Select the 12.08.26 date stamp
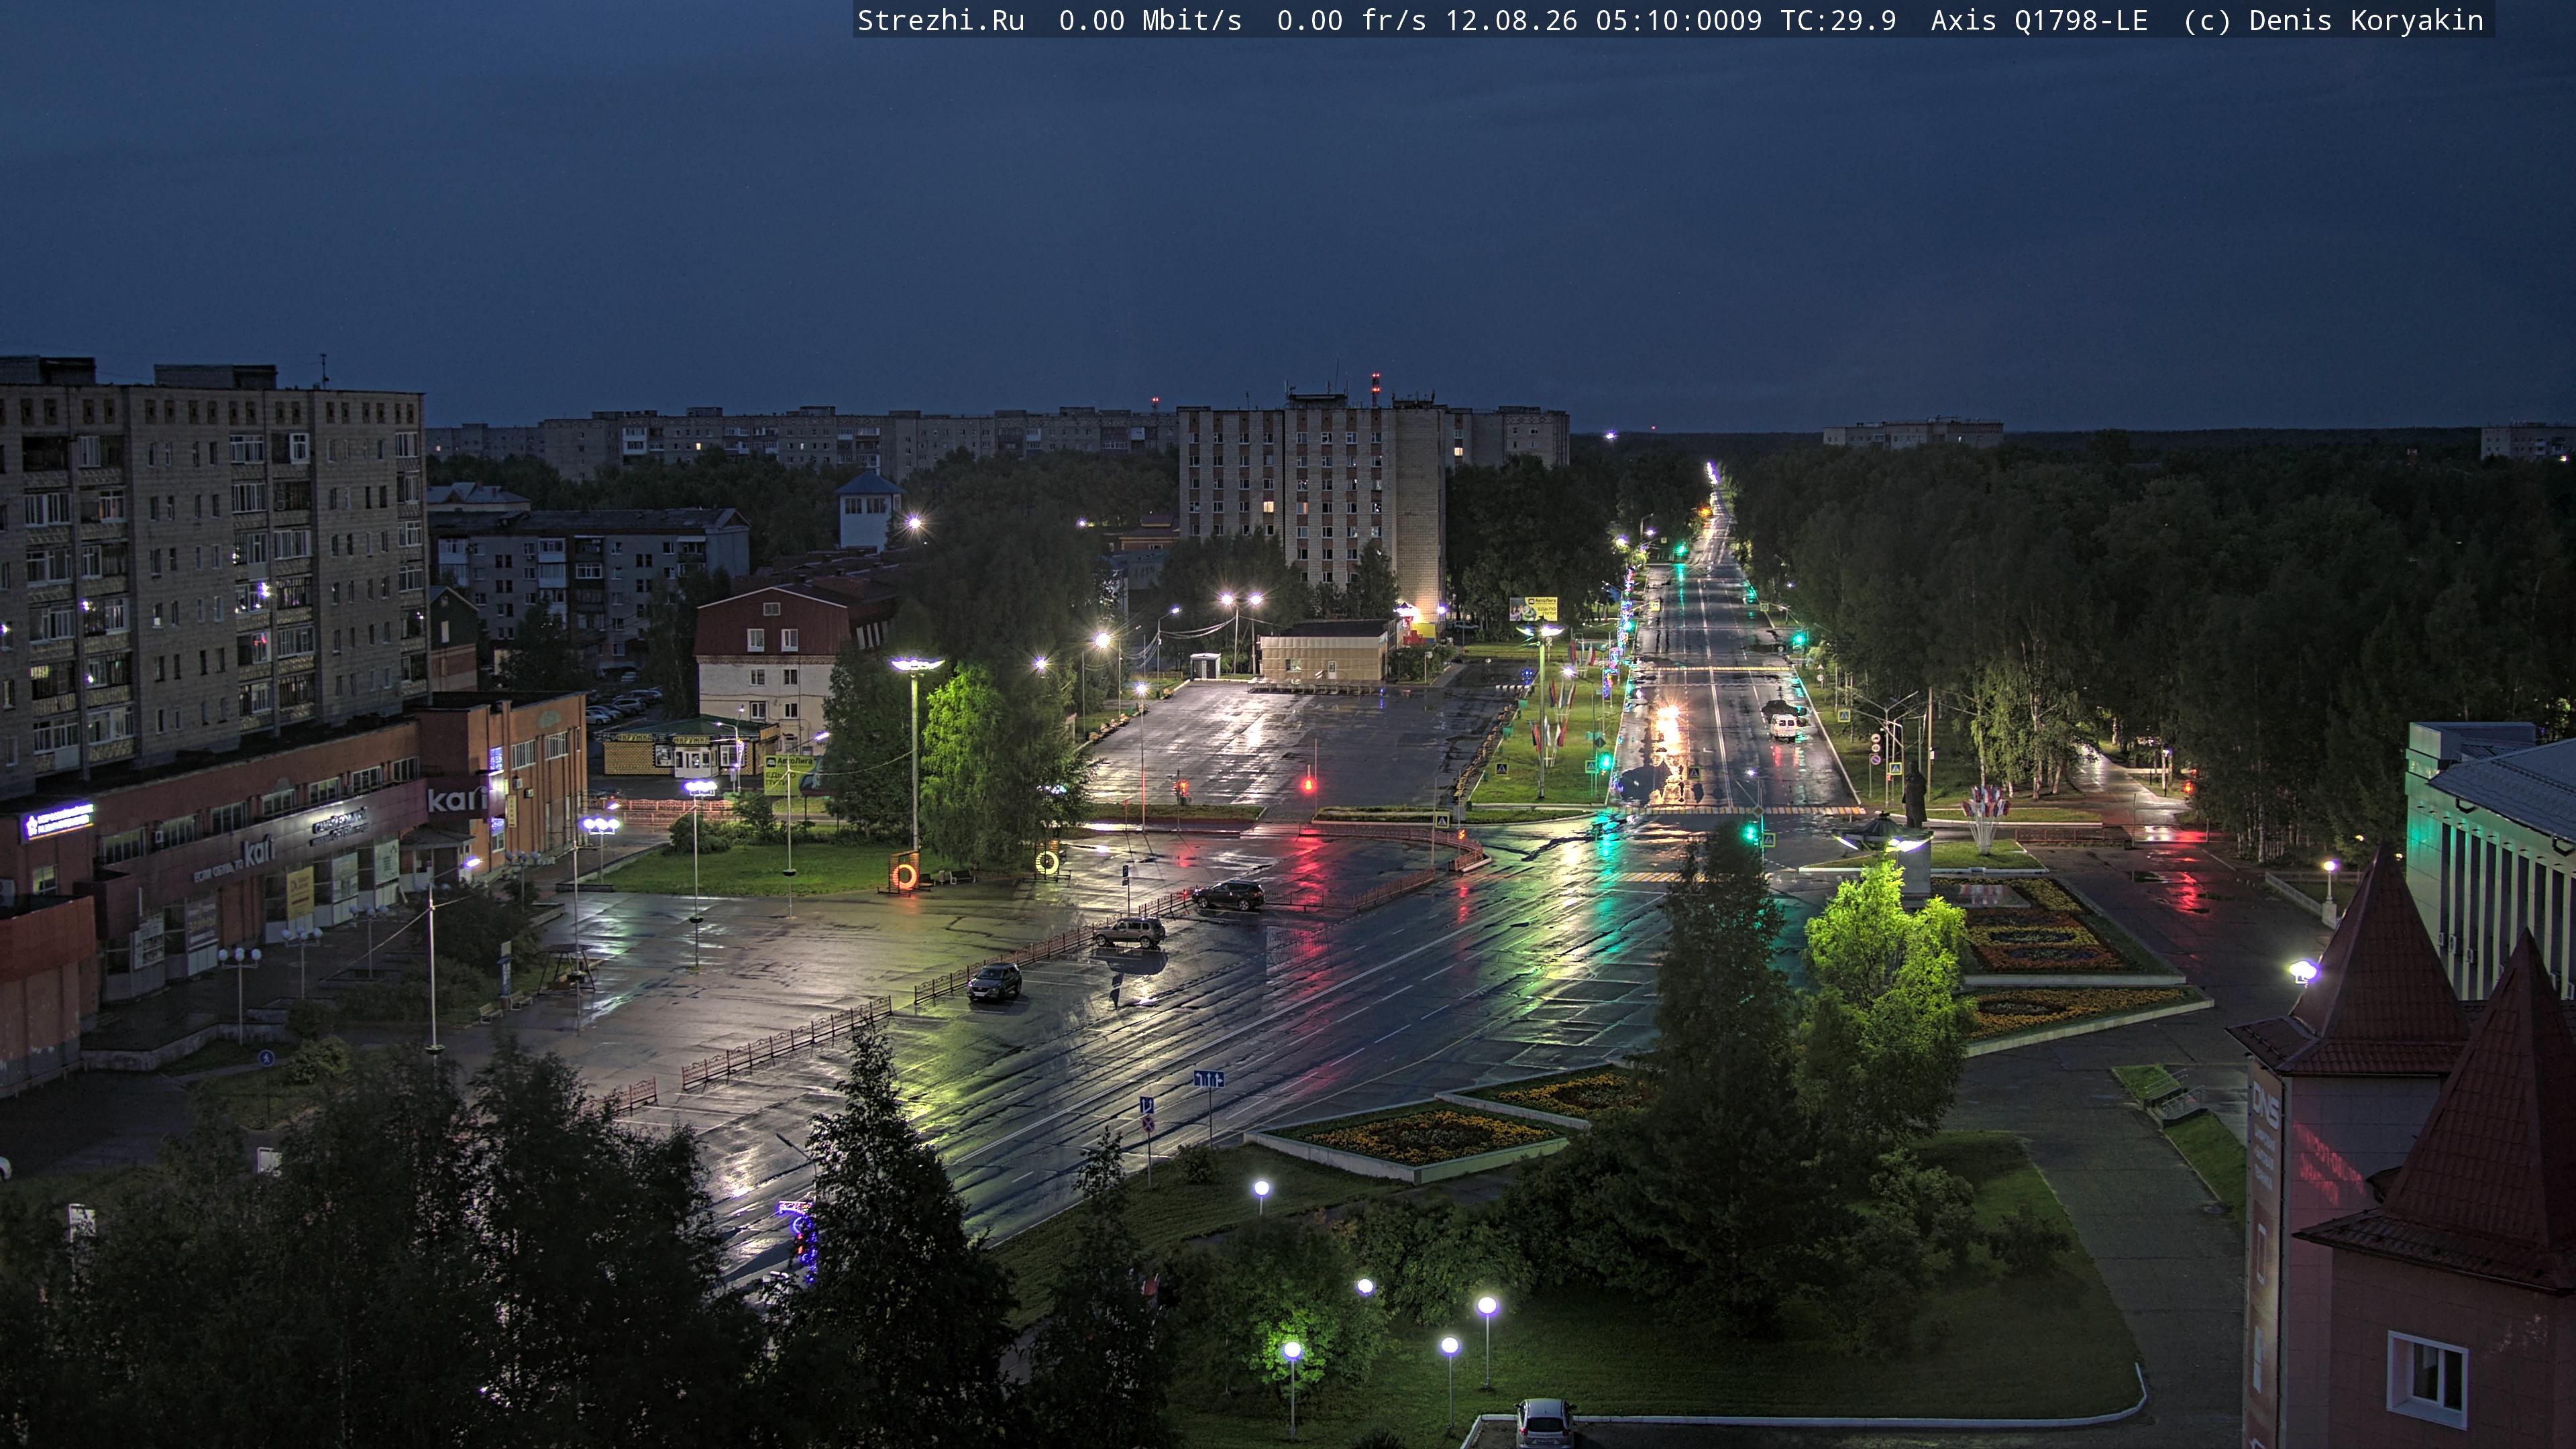The image size is (2576, 1449). (x=1511, y=21)
